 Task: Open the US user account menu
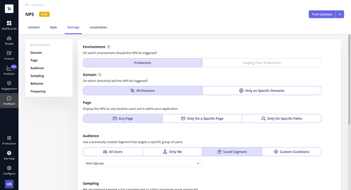click(x=9, y=184)
